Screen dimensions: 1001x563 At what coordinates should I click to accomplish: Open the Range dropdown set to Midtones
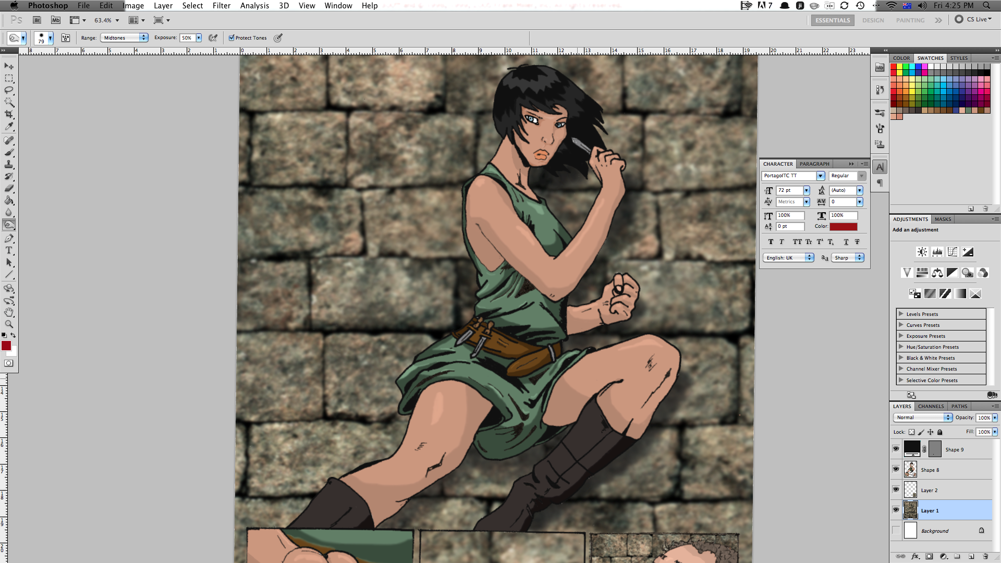point(124,38)
